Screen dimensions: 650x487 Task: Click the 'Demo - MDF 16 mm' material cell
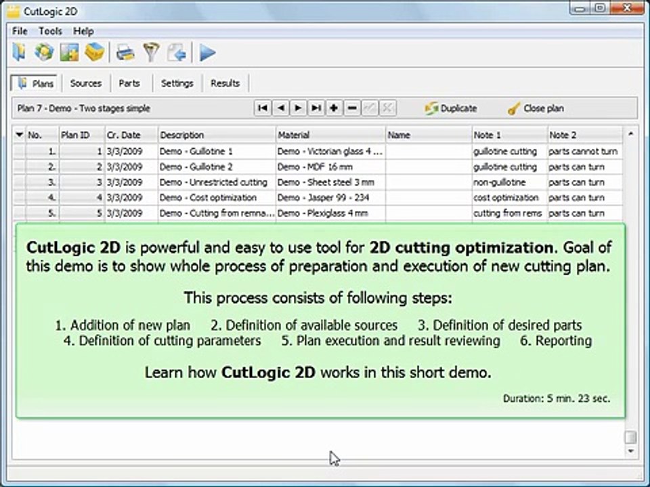tap(330, 167)
